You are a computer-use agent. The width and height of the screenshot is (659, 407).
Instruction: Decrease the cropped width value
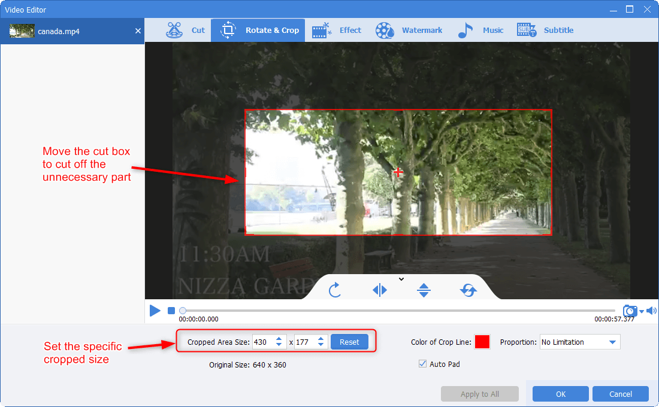pos(279,345)
